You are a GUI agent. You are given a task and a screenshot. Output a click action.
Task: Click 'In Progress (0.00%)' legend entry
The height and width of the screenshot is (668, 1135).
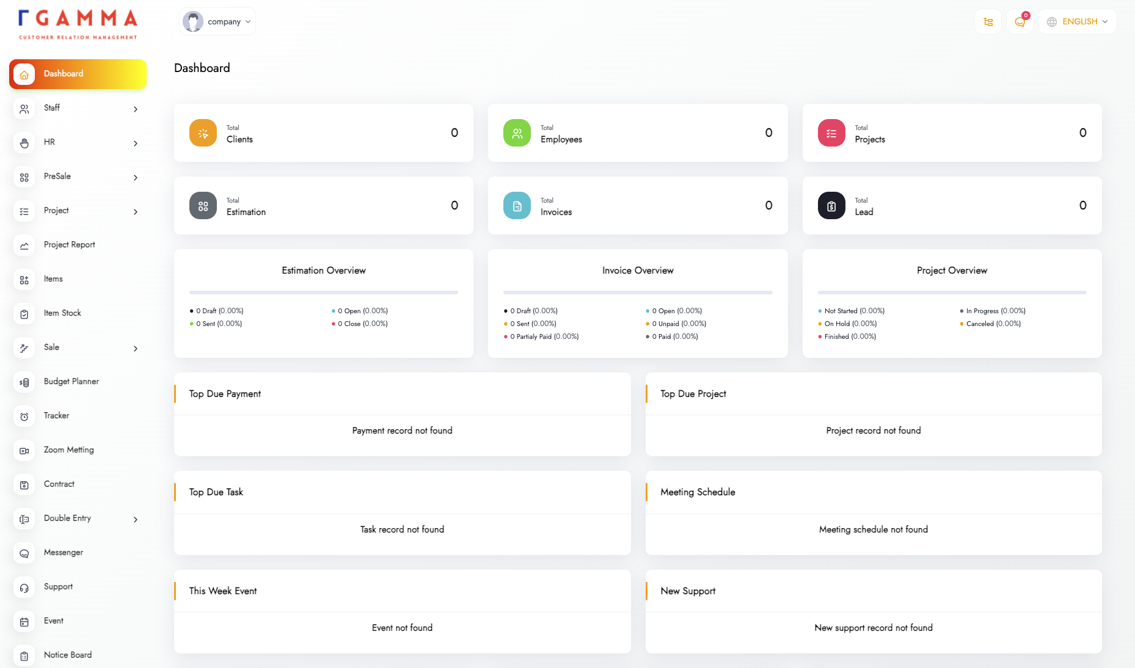[x=993, y=311]
